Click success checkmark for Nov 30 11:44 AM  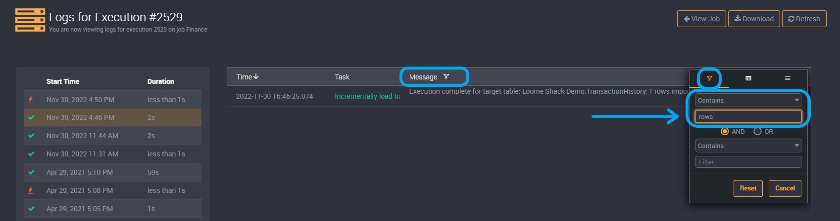pos(31,136)
